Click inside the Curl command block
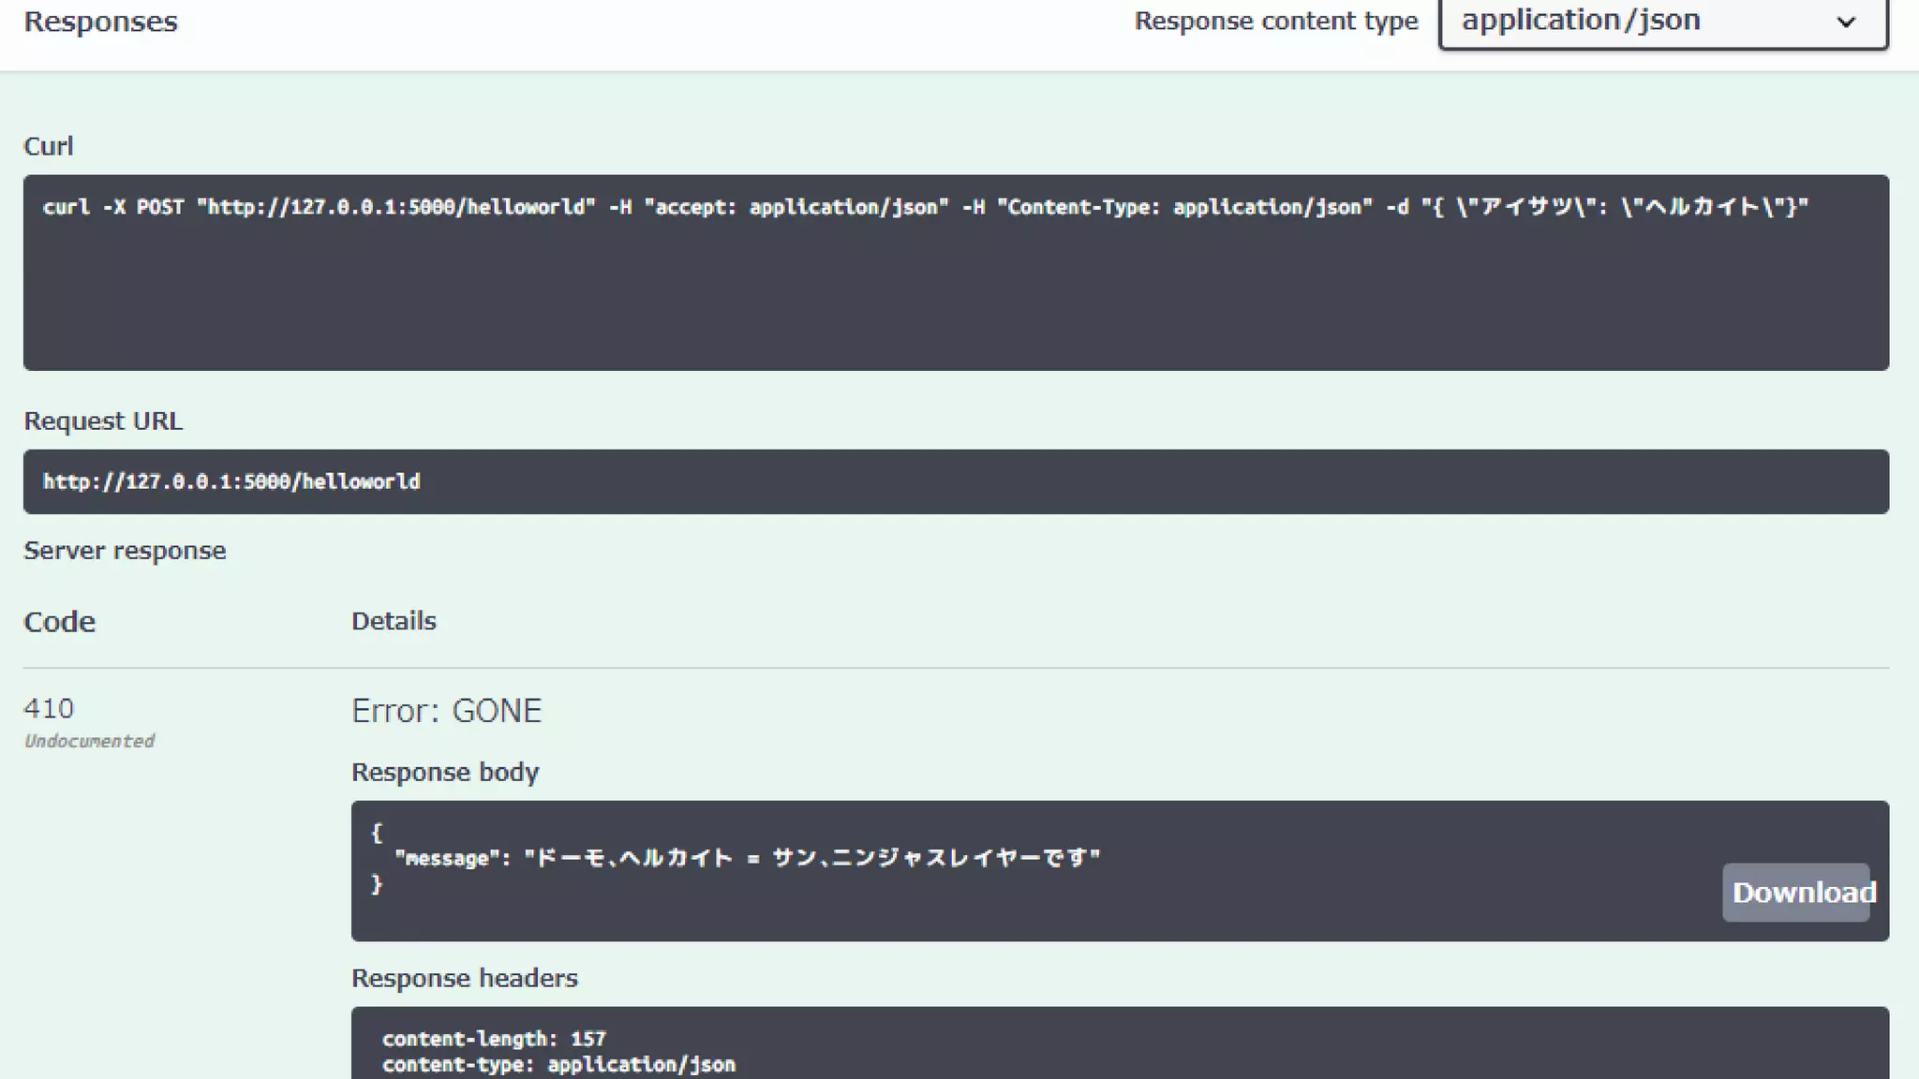 (956, 272)
